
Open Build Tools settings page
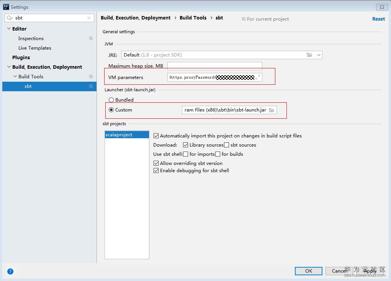(x=31, y=77)
